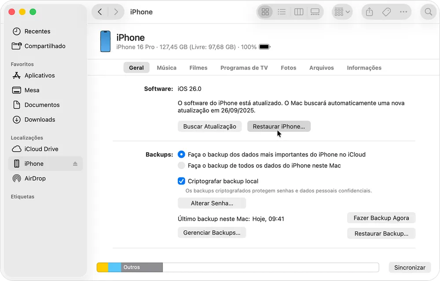440x281 pixels.
Task: Open Mesa in the sidebar
Action: (x=46, y=90)
